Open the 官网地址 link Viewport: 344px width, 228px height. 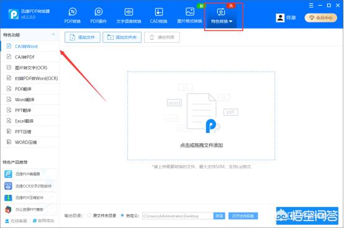[x=43, y=221]
